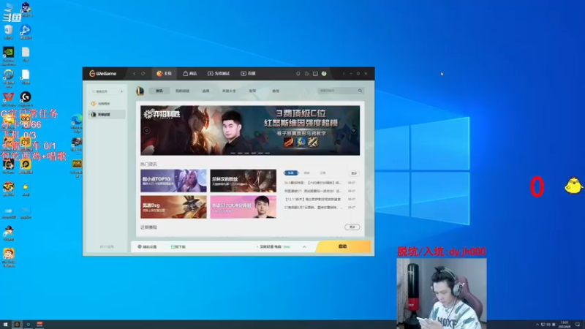
Task: Show hidden system tray icons
Action: click(x=537, y=325)
